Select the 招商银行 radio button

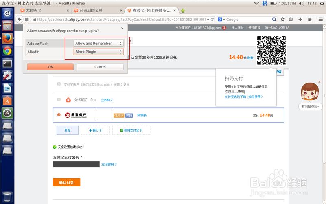[59, 114]
